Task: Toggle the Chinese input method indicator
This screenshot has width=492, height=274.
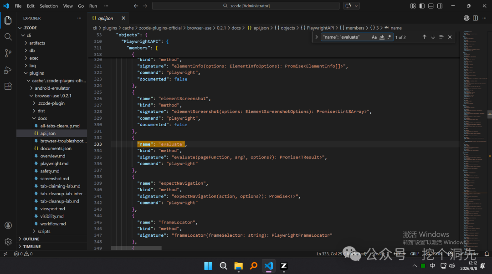Action: 432,266
